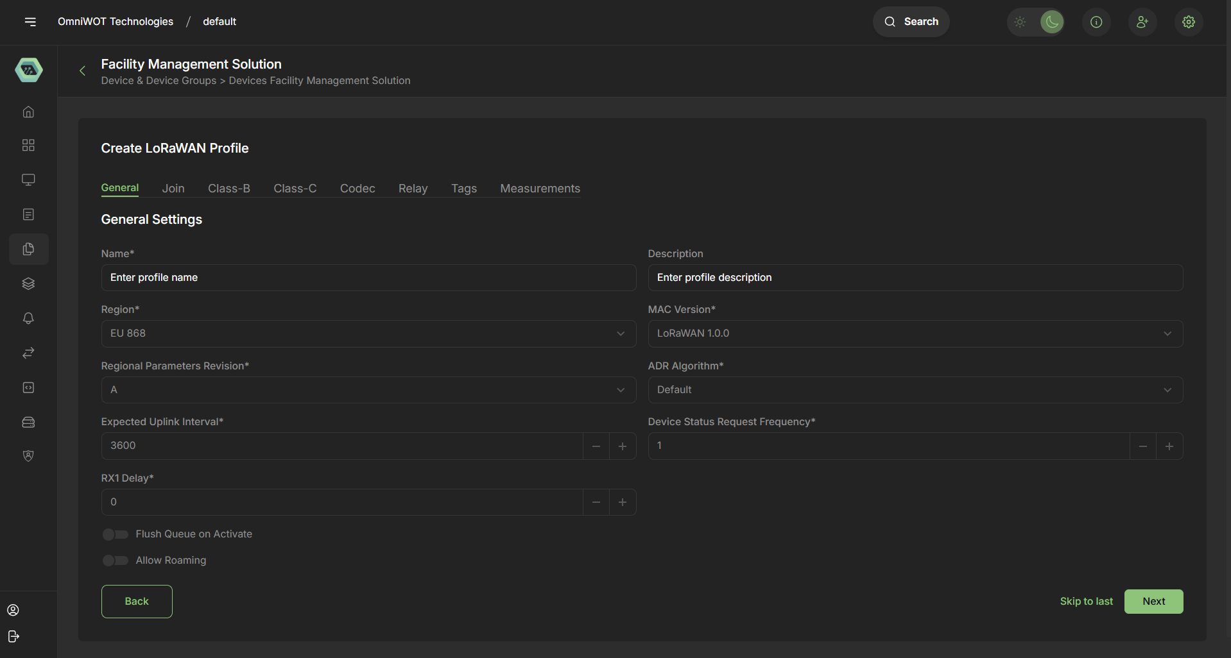The image size is (1231, 658).
Task: Click the Next button
Action: pyautogui.click(x=1153, y=601)
